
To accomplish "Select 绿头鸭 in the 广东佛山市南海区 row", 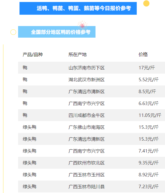I will pos(29,127).
